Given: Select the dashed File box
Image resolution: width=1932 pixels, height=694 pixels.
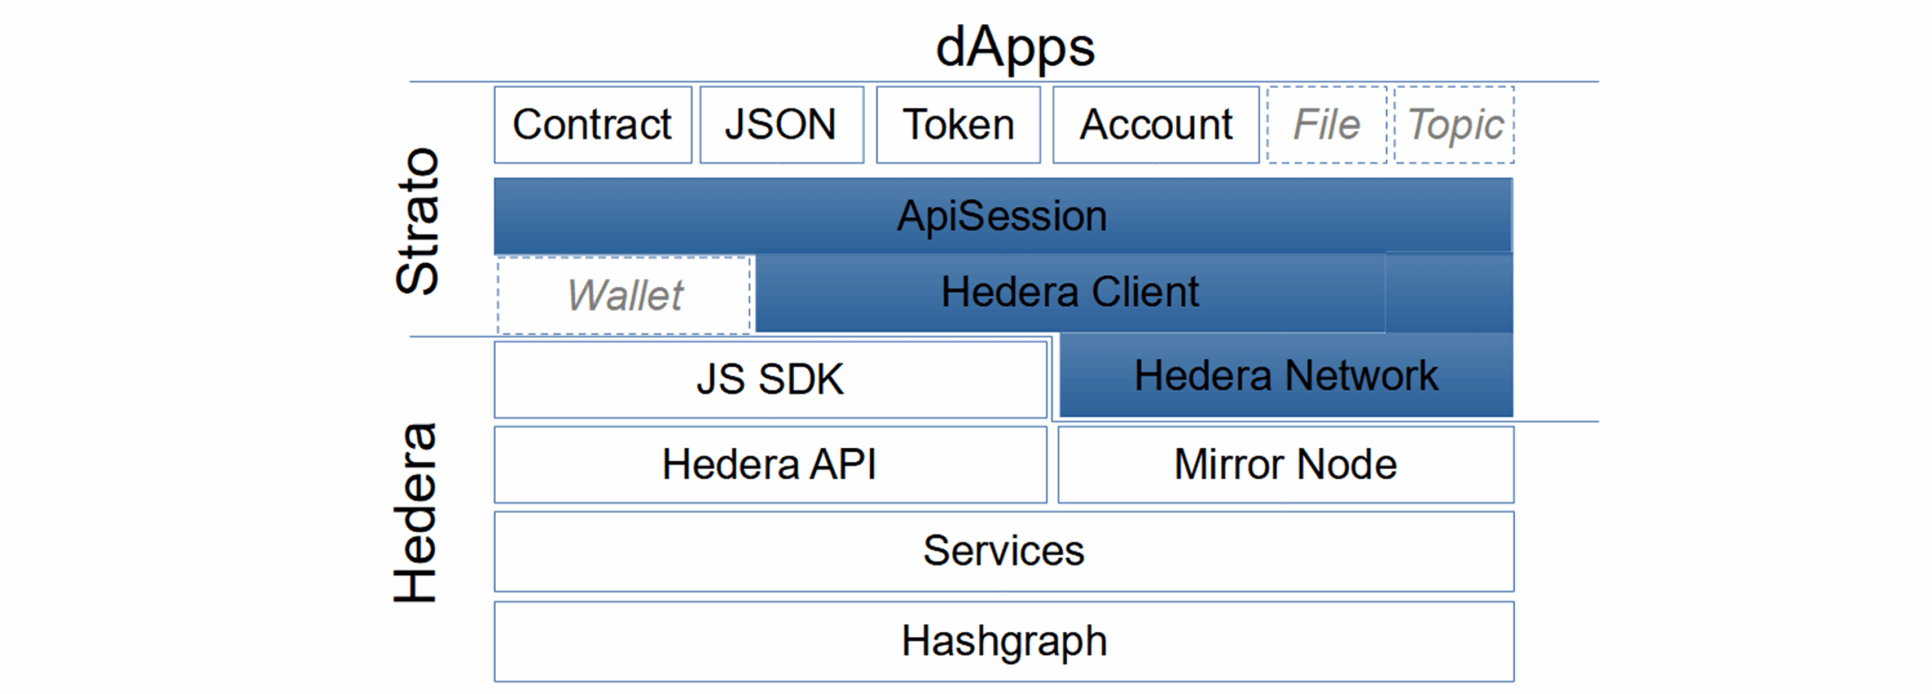Looking at the screenshot, I should pyautogui.click(x=1327, y=125).
